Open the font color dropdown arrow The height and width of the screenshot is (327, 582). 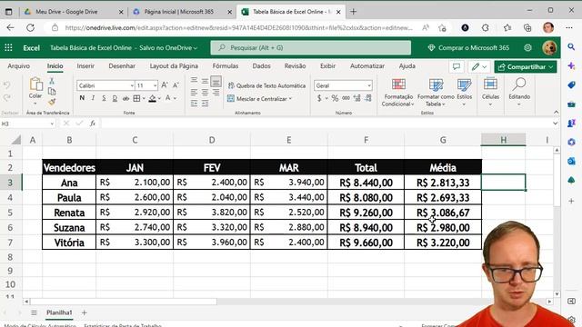point(175,98)
